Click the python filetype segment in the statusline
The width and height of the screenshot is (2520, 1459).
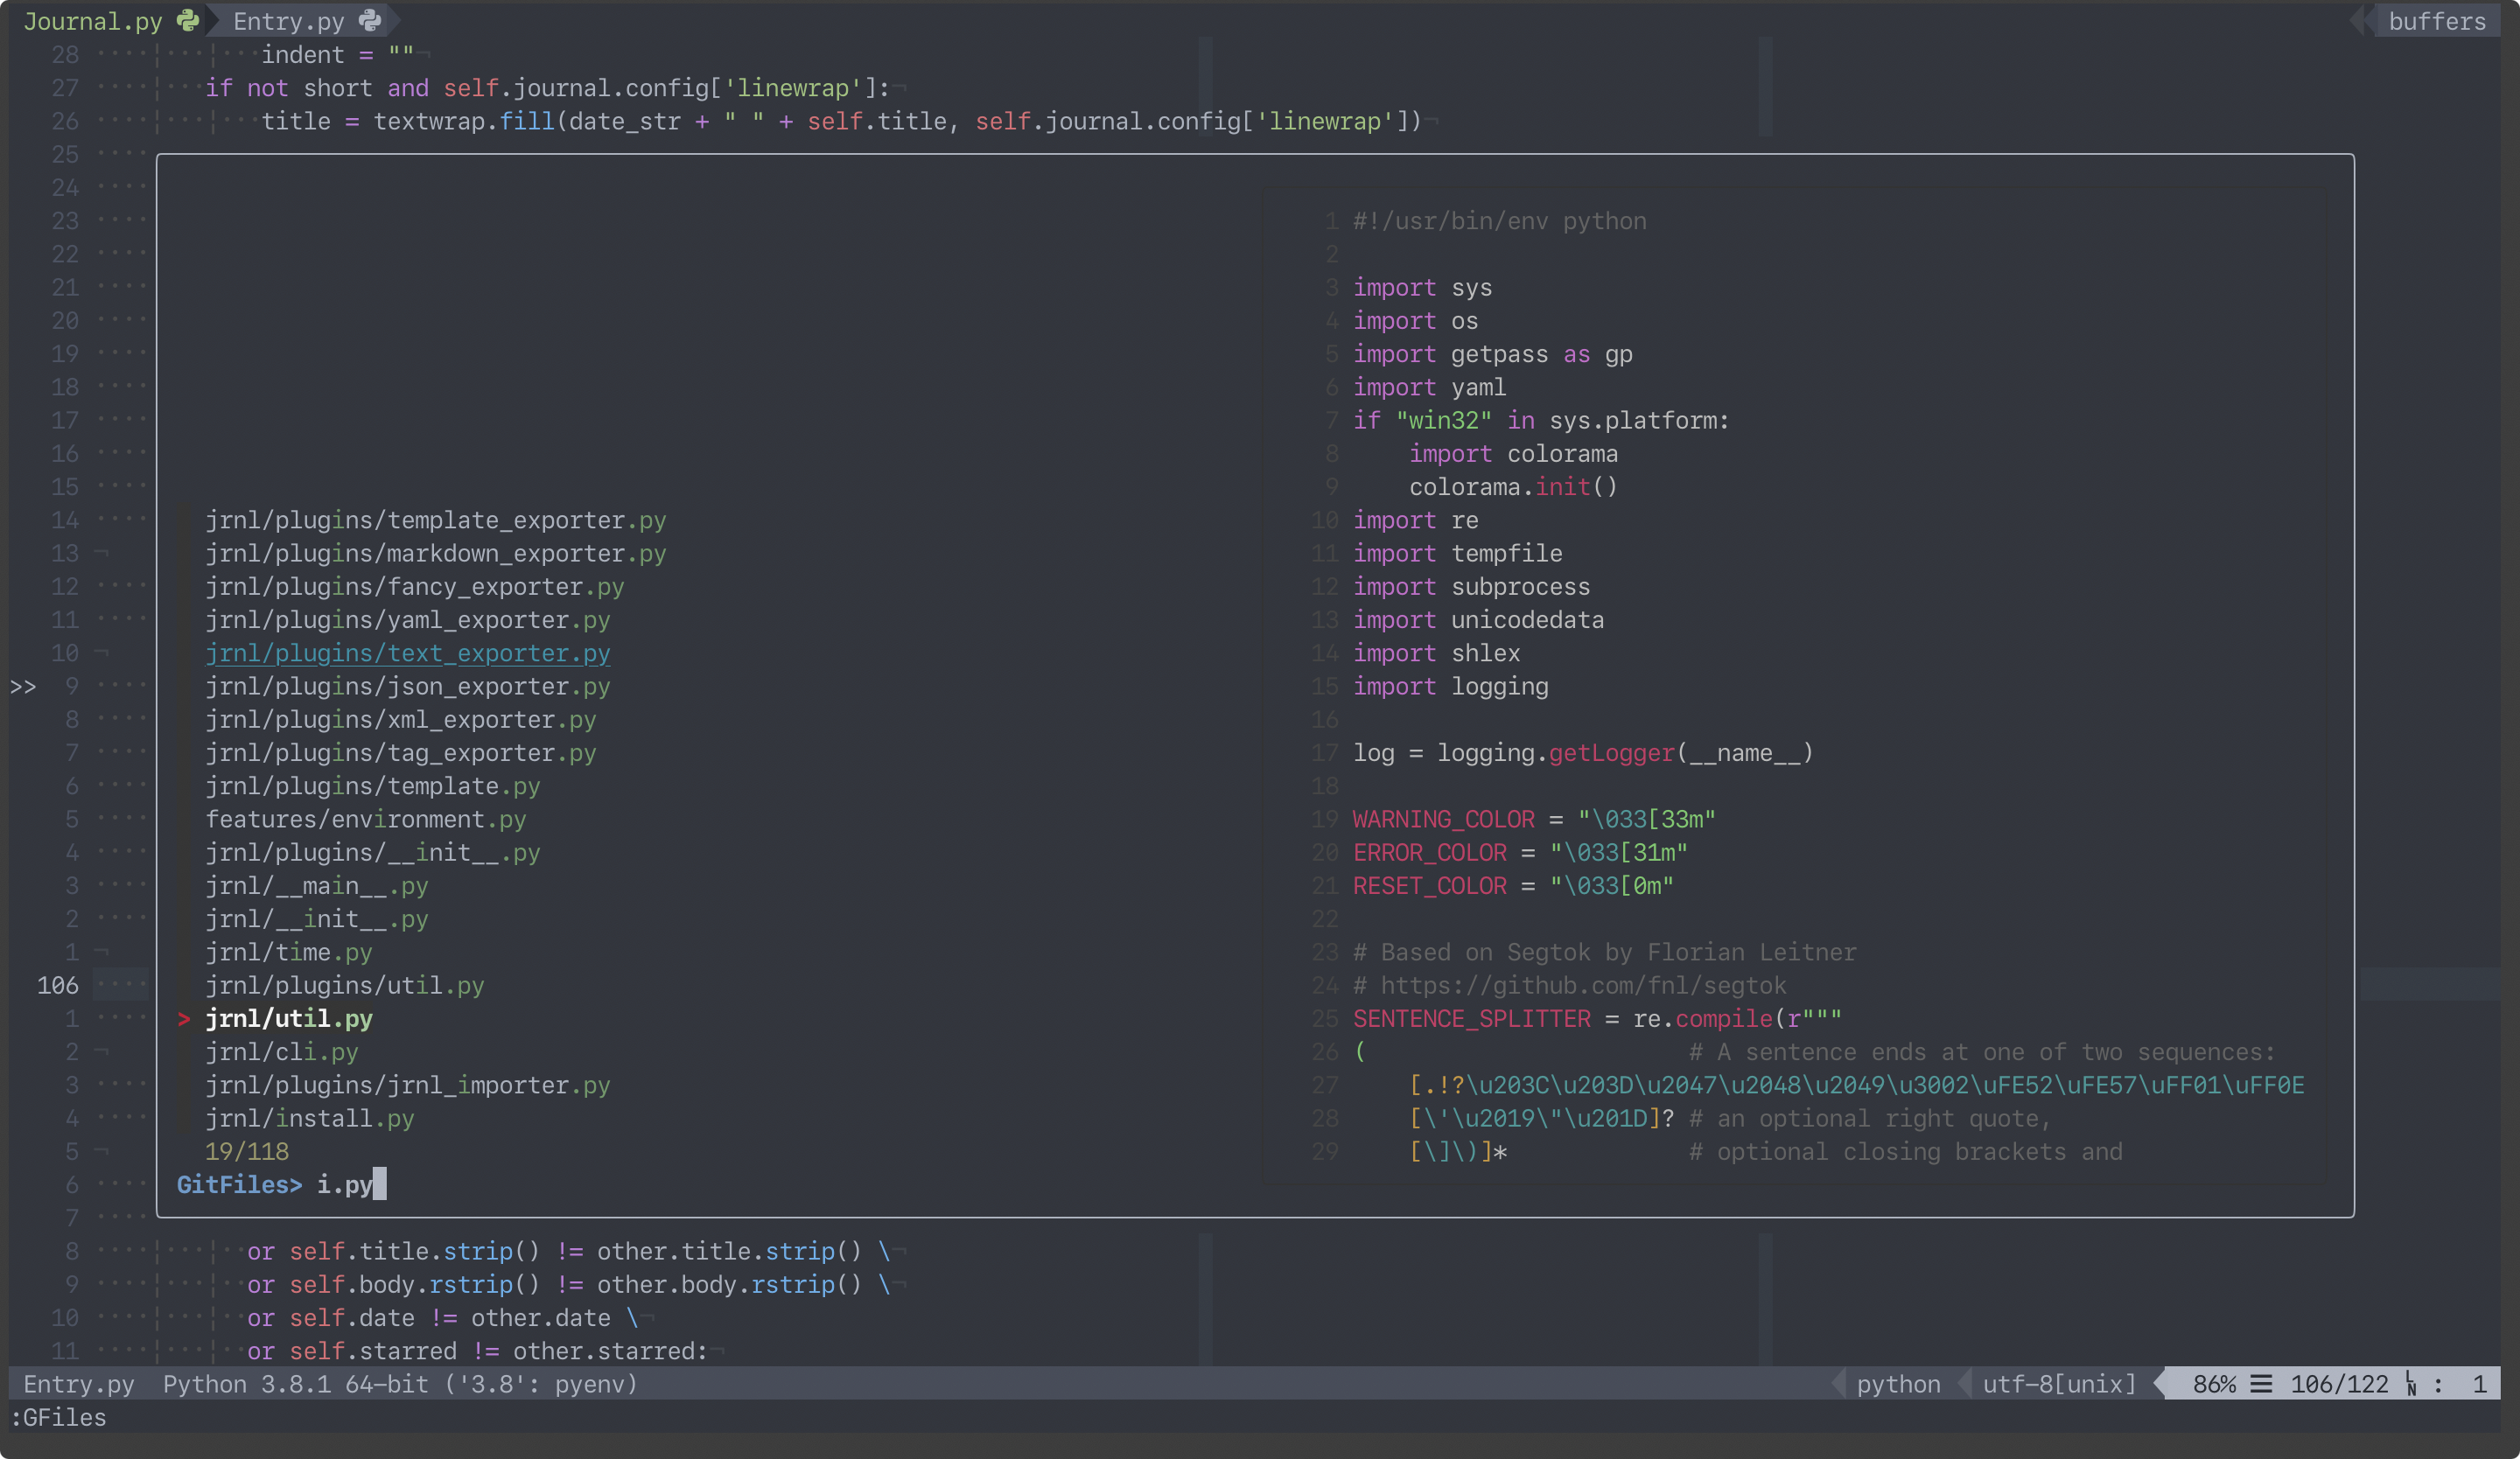[1897, 1384]
